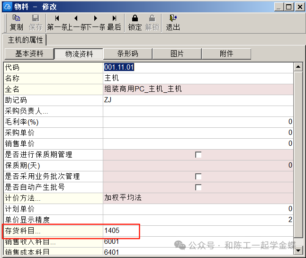Jump to last record (最后)

tap(114, 22)
